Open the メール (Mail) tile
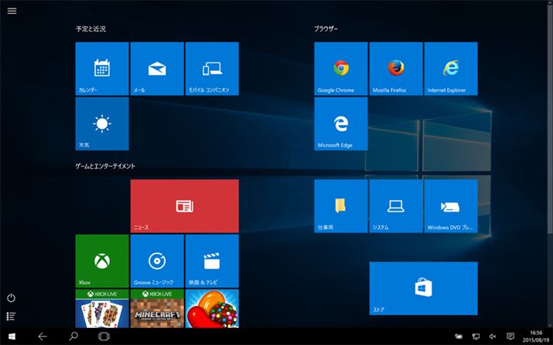553x345 pixels. (x=157, y=69)
